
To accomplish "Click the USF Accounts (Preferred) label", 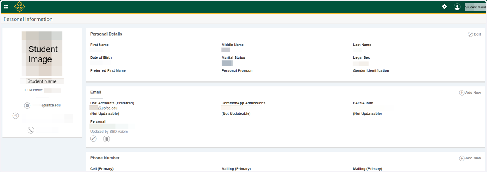I will (112, 103).
